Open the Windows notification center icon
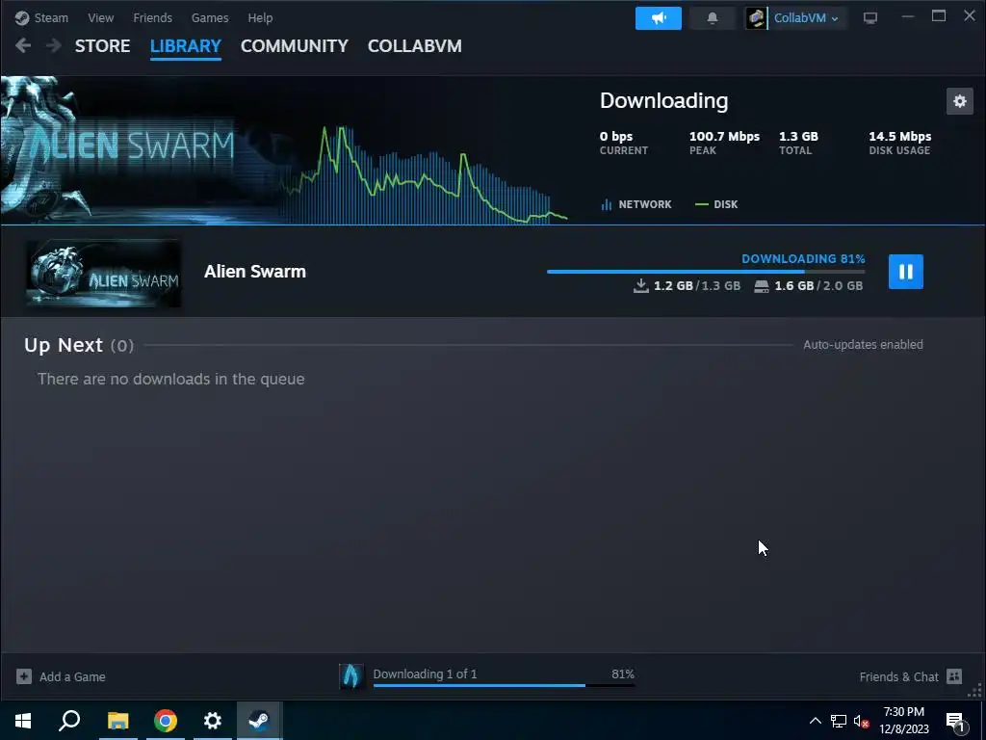The width and height of the screenshot is (986, 740). tap(956, 722)
